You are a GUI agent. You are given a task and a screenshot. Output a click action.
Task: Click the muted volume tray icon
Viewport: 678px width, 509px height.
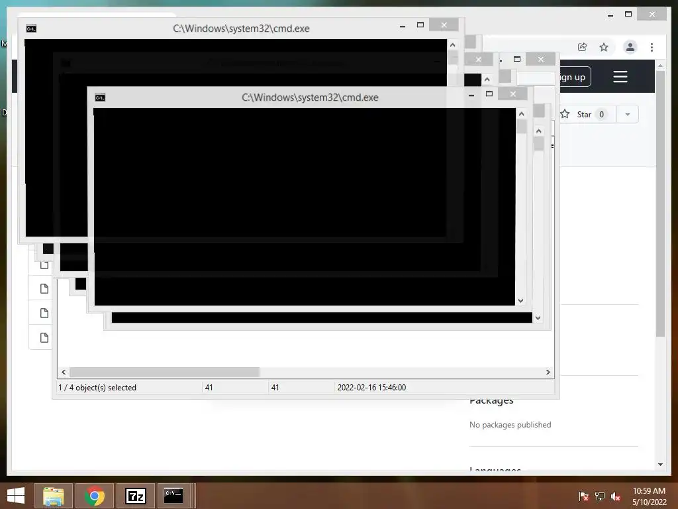pos(616,496)
